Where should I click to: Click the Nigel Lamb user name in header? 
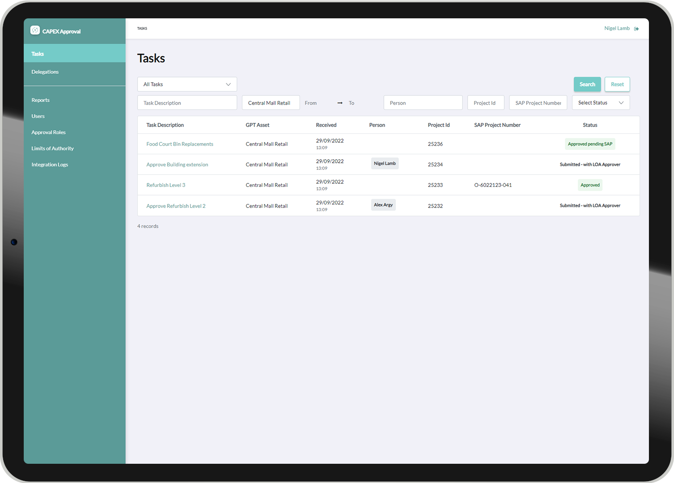[x=617, y=28]
